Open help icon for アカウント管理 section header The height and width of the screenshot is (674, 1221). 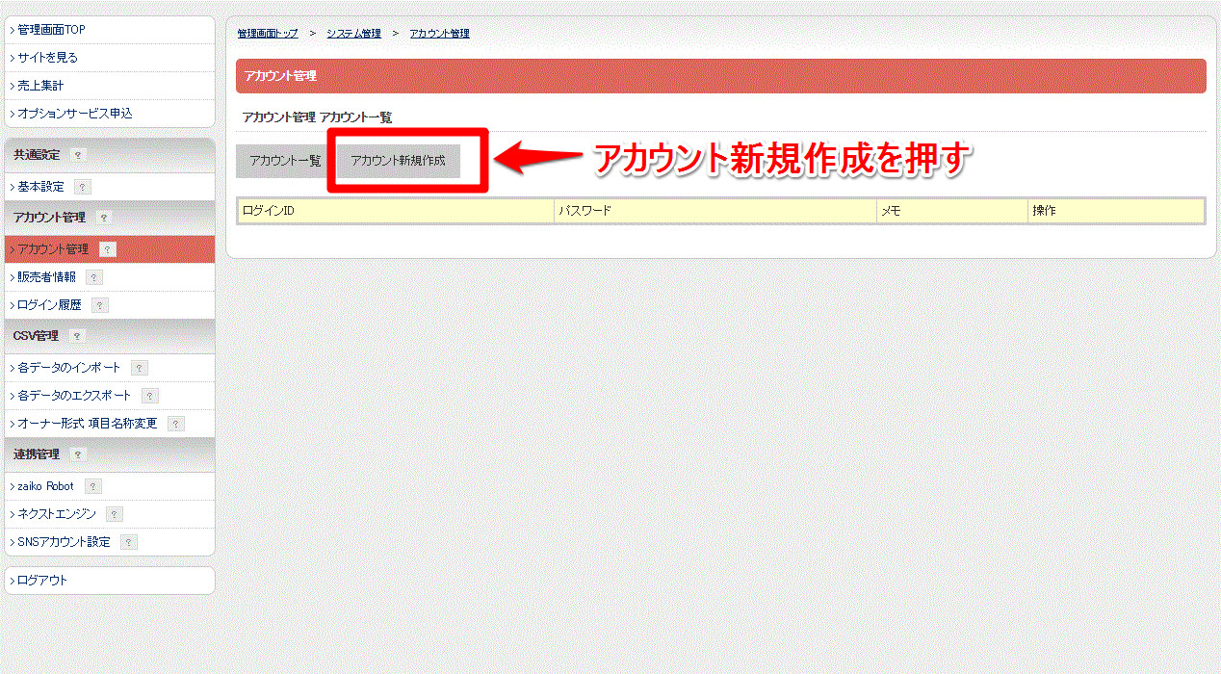tap(104, 219)
